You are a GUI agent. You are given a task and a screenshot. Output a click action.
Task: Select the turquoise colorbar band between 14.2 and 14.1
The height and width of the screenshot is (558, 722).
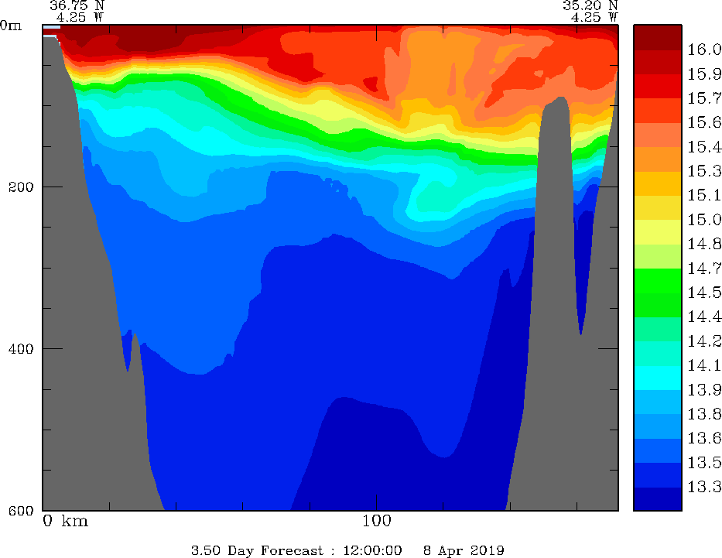point(658,354)
